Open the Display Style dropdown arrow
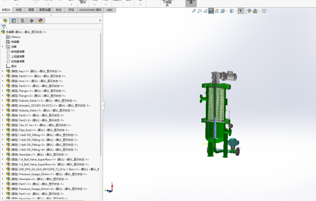This screenshot has height=201, width=316. click(236, 11)
